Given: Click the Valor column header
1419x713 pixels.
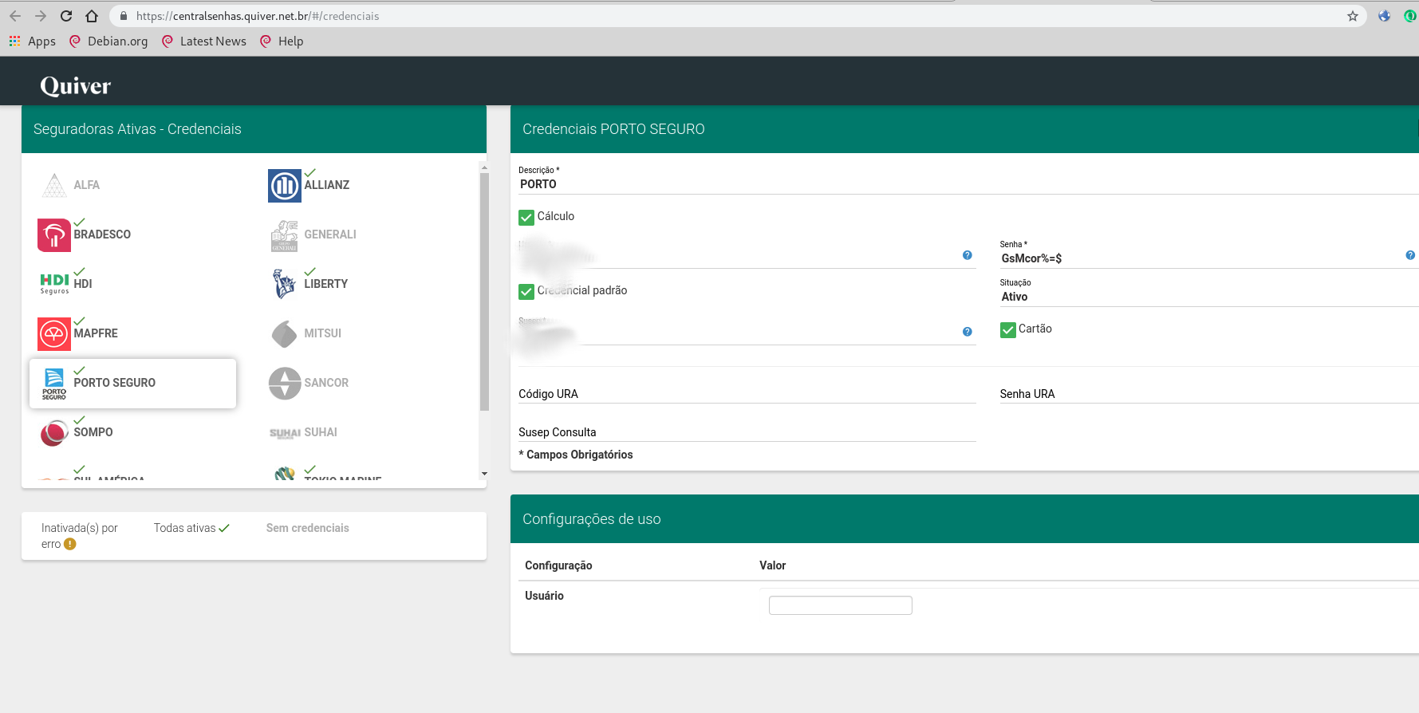Looking at the screenshot, I should pos(773,565).
